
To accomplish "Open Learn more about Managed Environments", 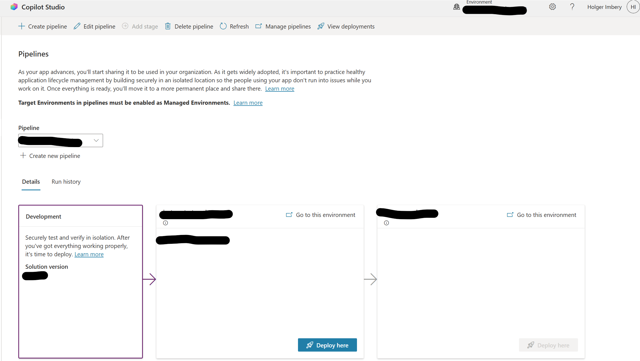I will coord(248,103).
